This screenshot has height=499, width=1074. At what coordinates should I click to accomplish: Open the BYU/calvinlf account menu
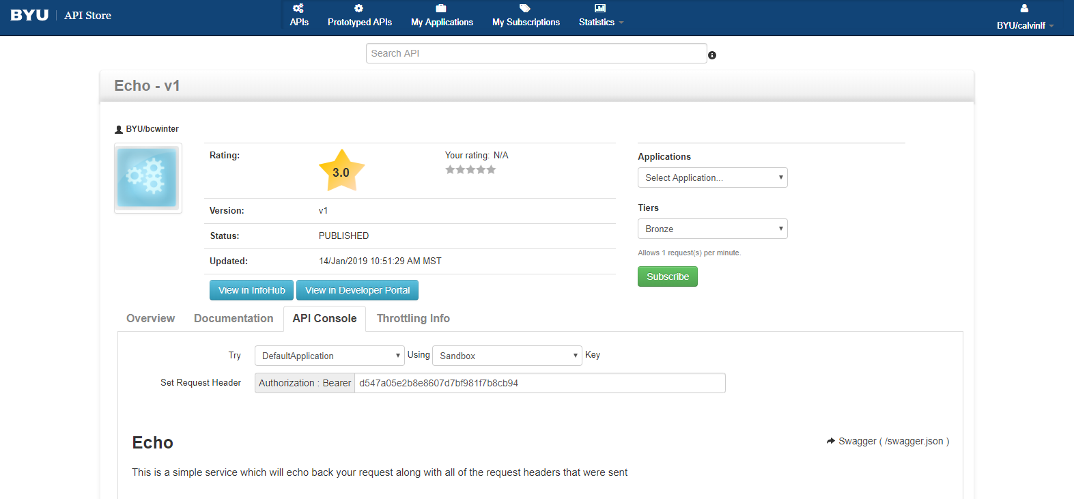pos(1025,25)
